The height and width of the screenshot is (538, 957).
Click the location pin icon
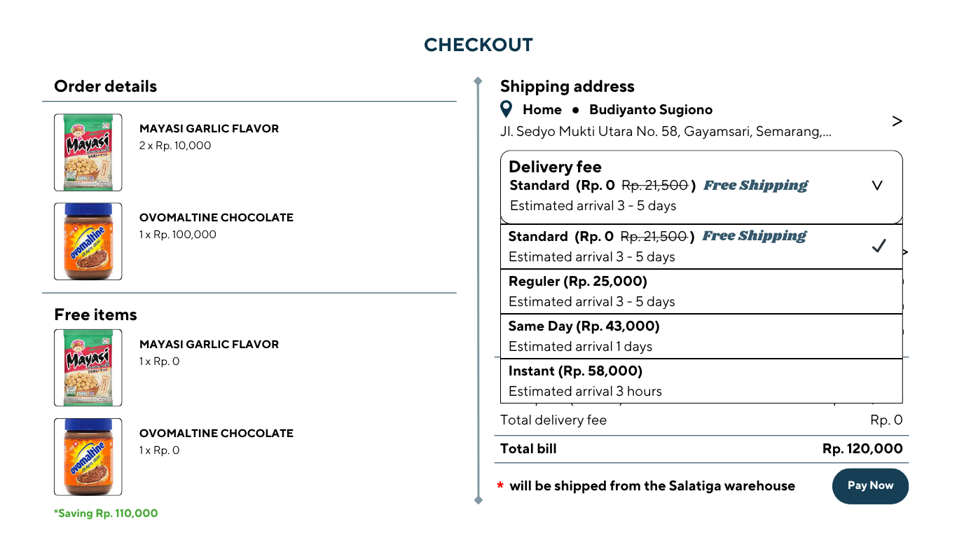507,109
